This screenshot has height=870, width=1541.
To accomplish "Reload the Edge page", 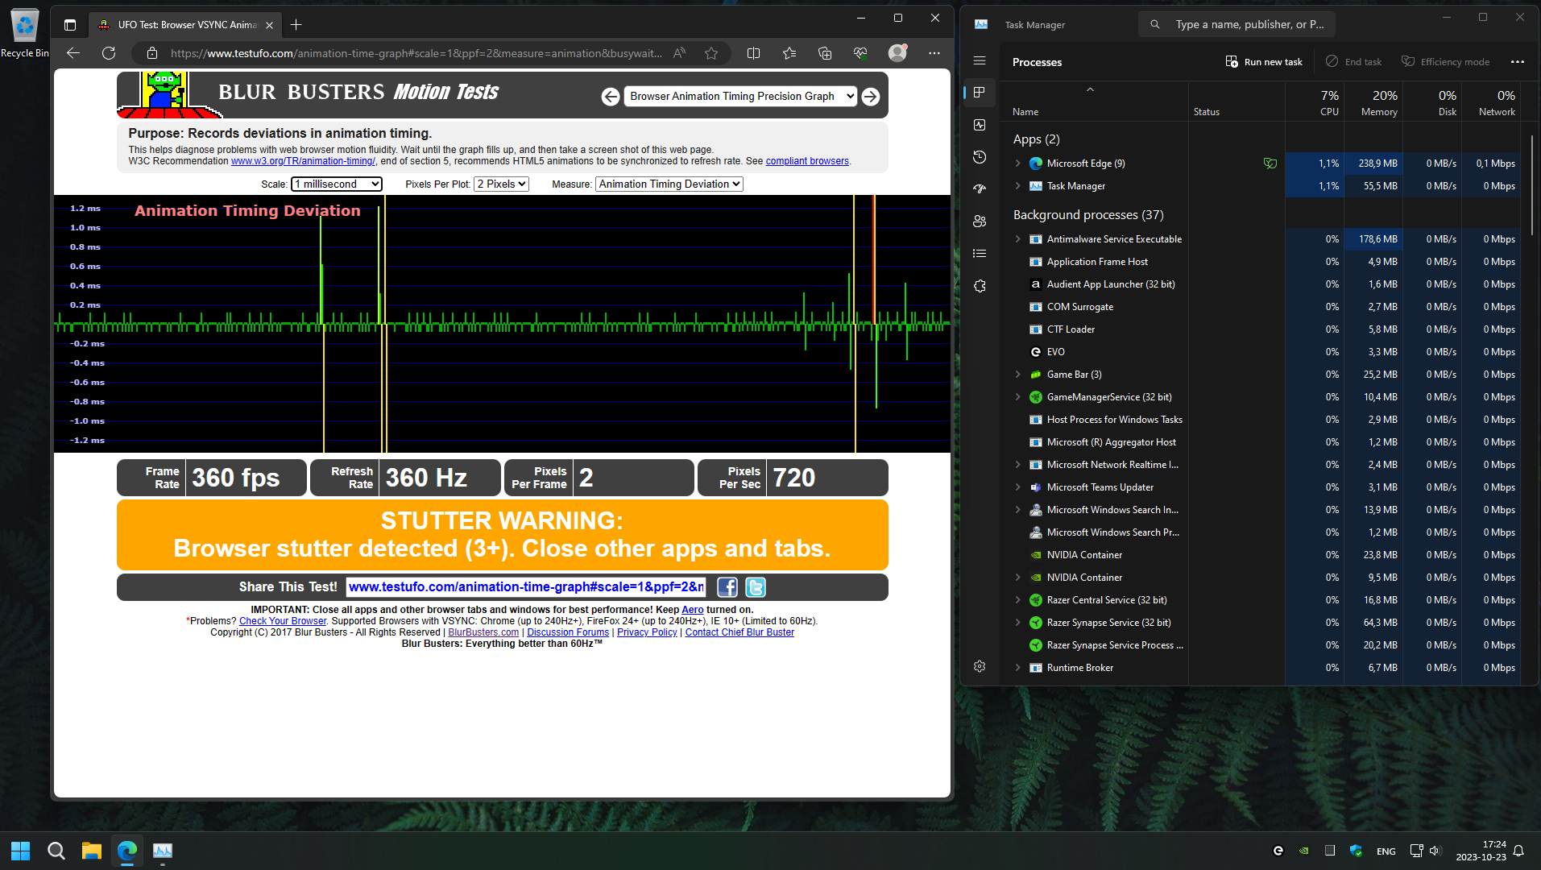I will click(x=109, y=53).
